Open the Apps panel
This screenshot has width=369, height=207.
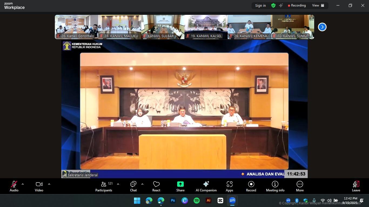pos(229,187)
